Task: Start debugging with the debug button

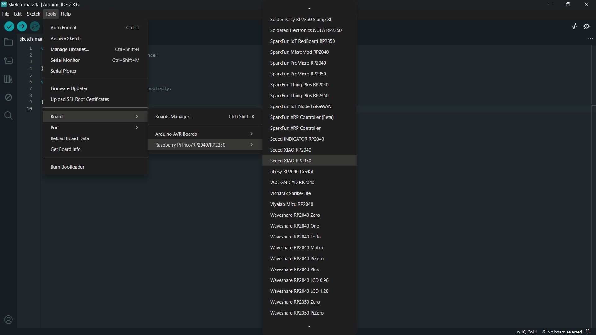Action: 35,26
